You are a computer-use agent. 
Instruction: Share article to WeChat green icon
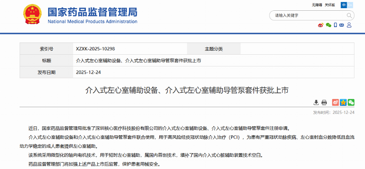click(x=351, y=102)
